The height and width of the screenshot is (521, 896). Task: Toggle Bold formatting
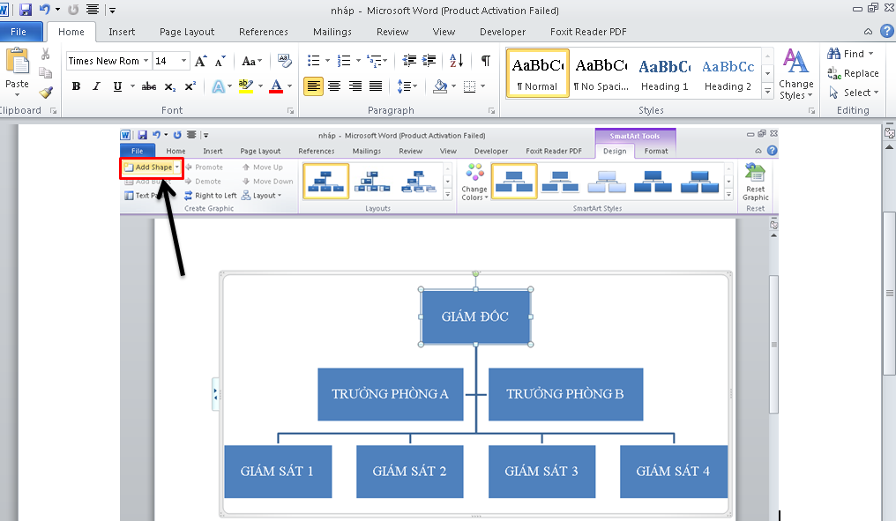(x=76, y=86)
